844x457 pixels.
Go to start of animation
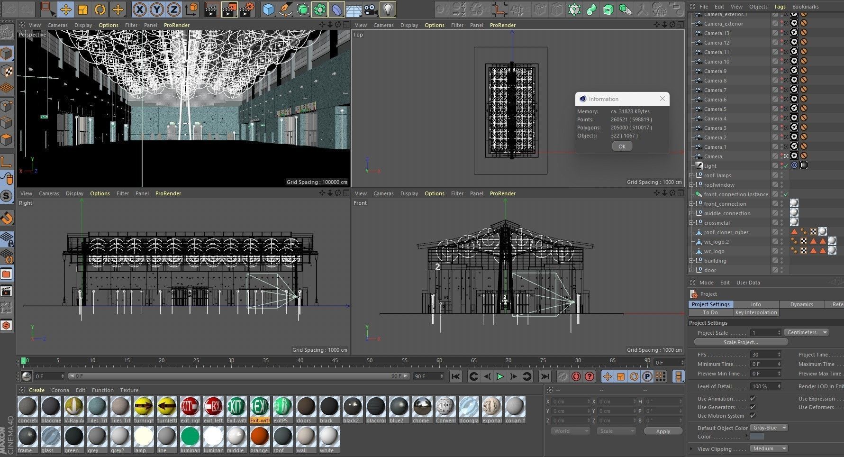tap(455, 376)
